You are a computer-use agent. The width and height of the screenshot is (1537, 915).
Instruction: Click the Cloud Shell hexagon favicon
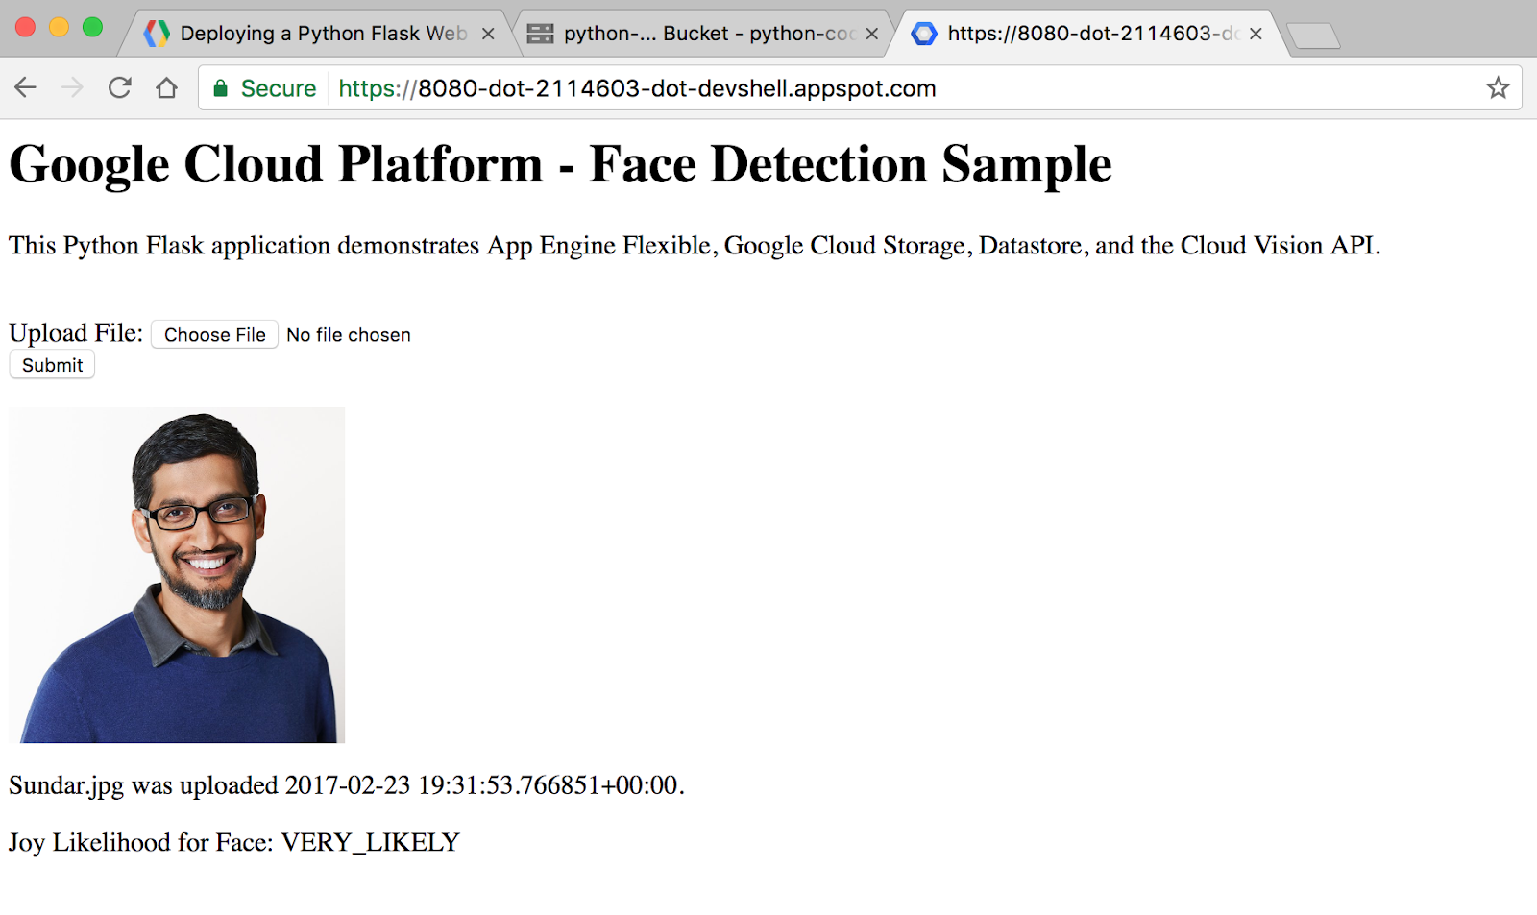pyautogui.click(x=924, y=33)
